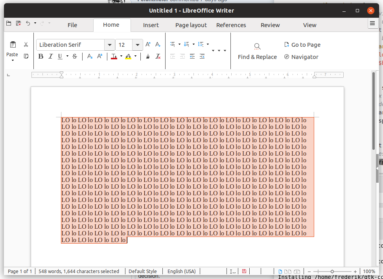The image size is (383, 279).
Task: Switch to single-page view in status bar
Action: click(280, 272)
